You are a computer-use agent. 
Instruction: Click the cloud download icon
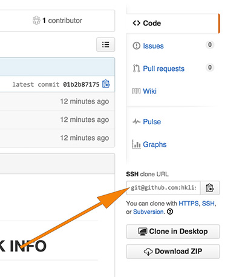coord(148,252)
